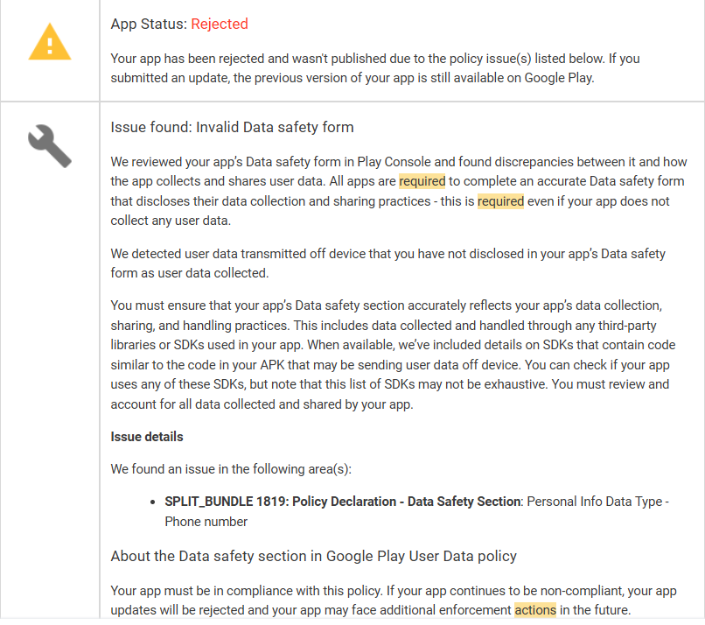Click the bold "Issue details" heading
The height and width of the screenshot is (625, 705).
pos(147,437)
